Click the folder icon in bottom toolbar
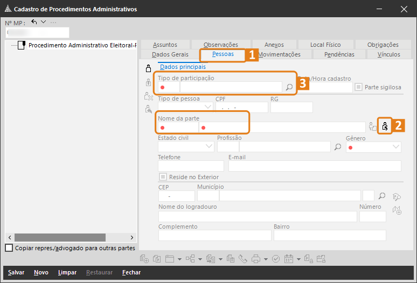The height and width of the screenshot is (283, 417). (170, 259)
